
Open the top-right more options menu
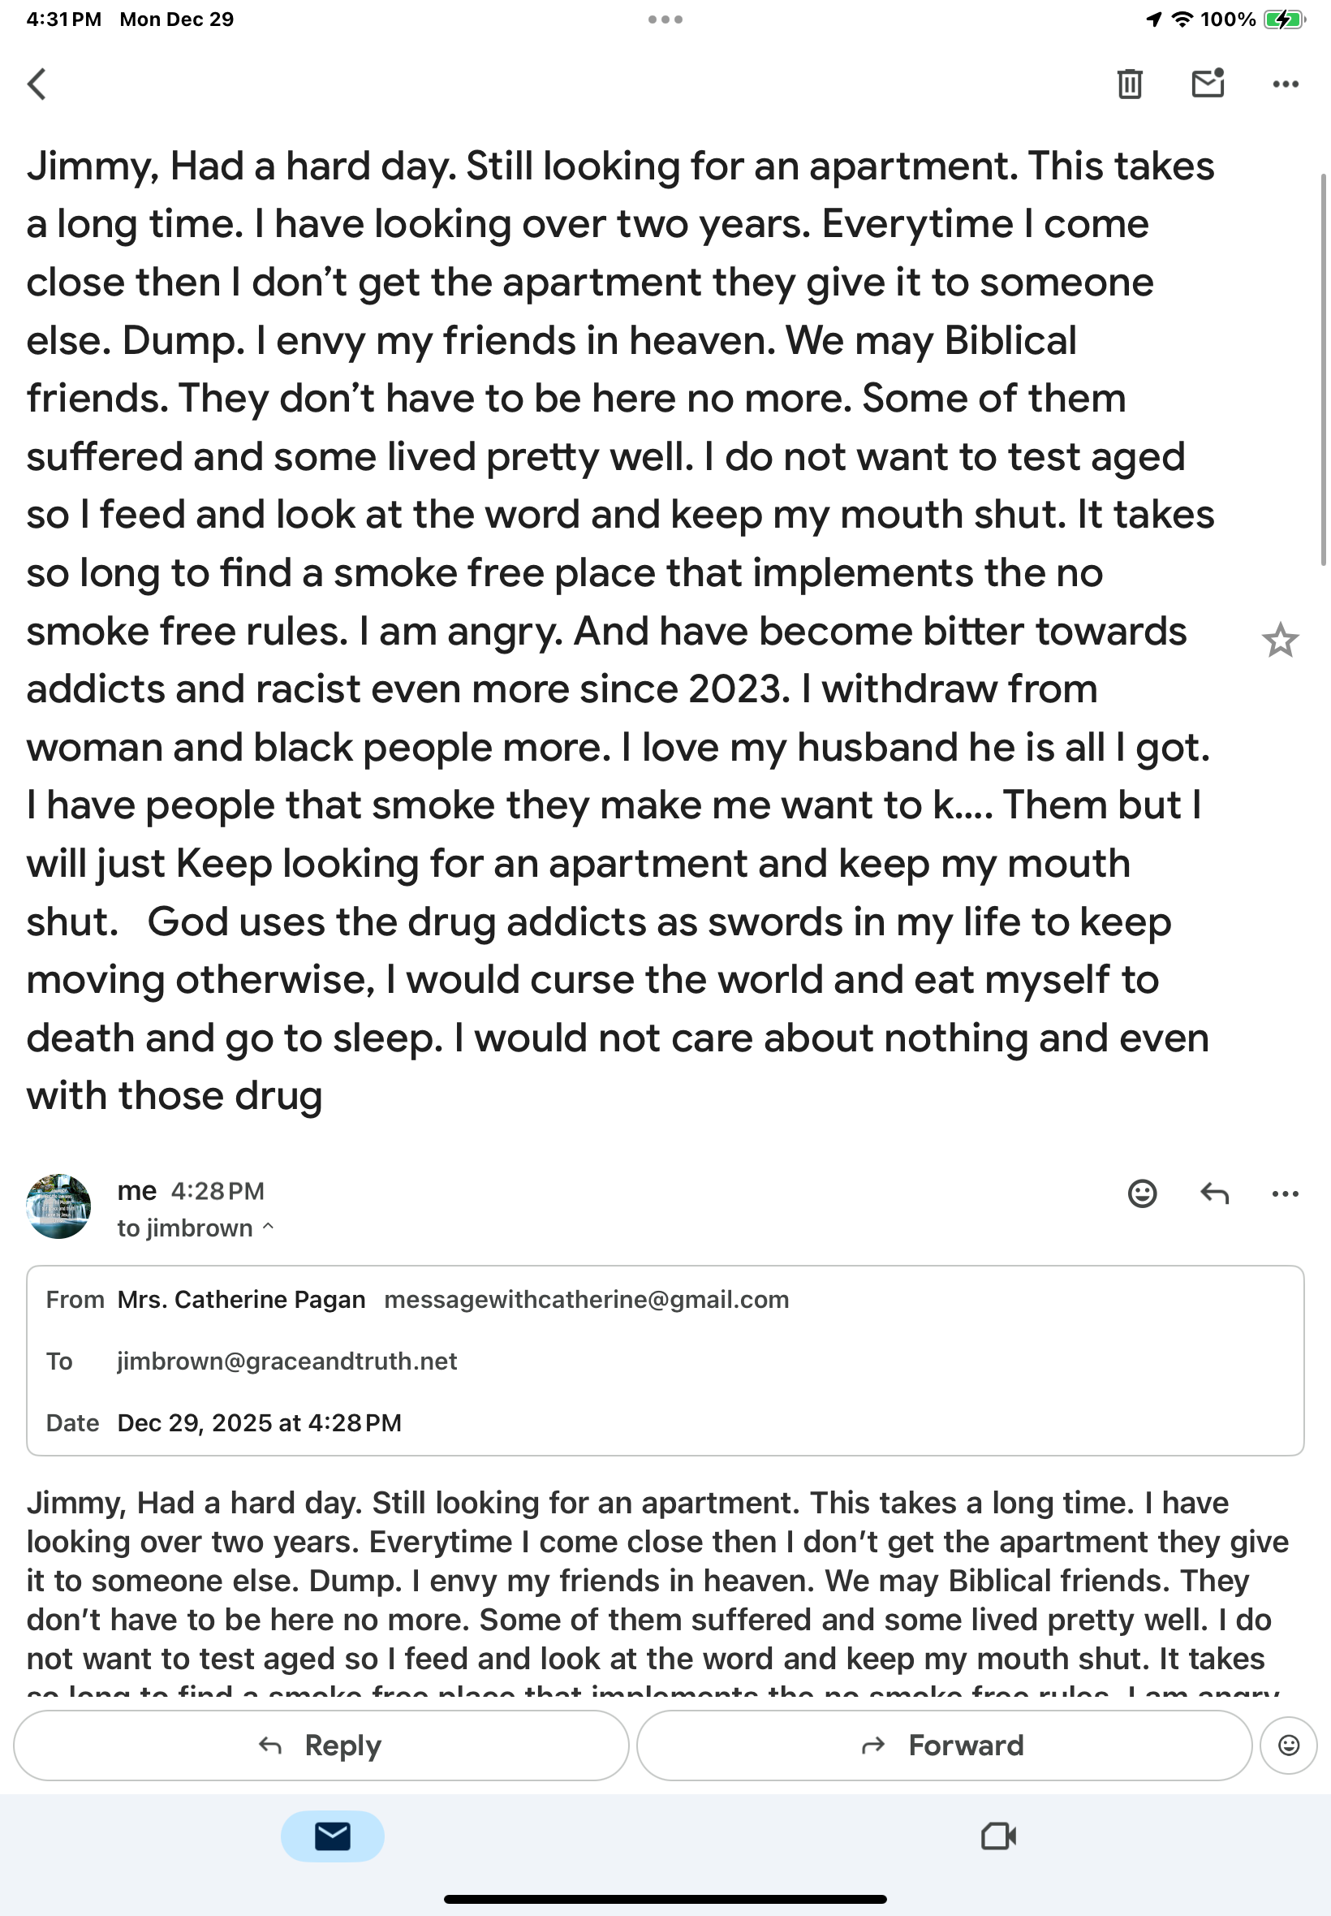point(1285,84)
